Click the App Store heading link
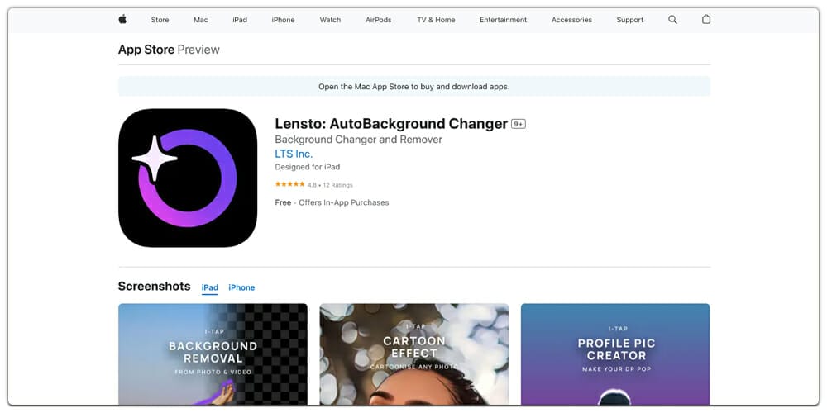The height and width of the screenshot is (413, 827). (146, 50)
